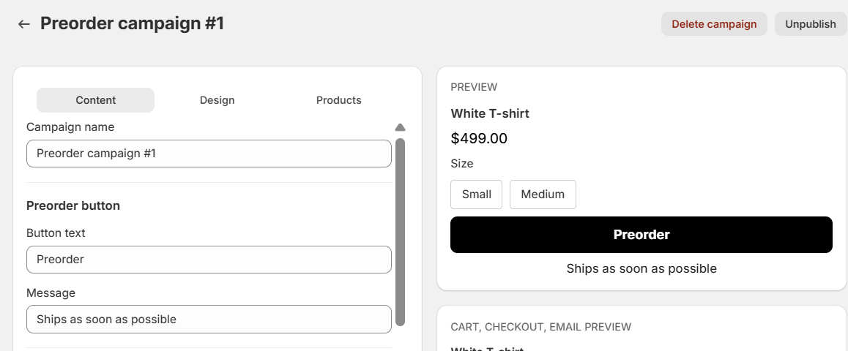
Task: Click the scroll-up arrow in form panel
Action: (400, 127)
